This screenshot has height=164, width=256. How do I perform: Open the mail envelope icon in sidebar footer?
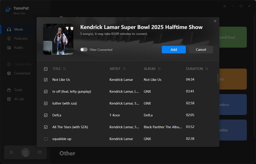[x=40, y=153]
